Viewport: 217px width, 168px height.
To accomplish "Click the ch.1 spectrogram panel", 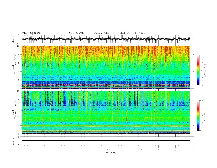I will (x=105, y=67).
